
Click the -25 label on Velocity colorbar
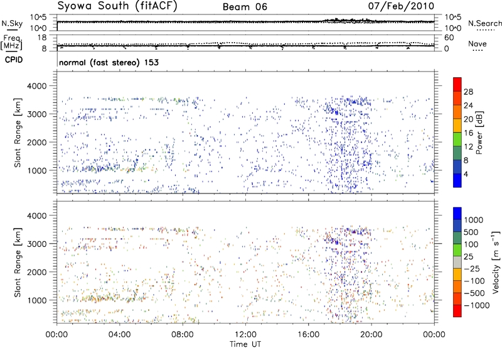point(473,268)
